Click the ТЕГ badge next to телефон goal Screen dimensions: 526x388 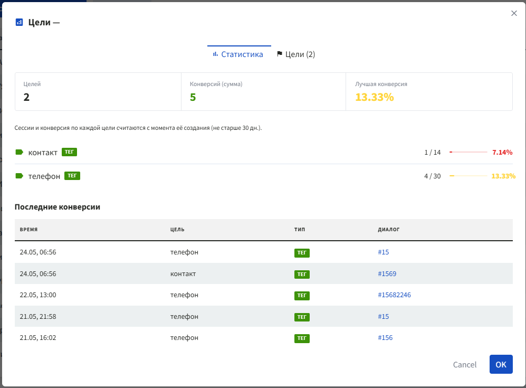pos(72,176)
